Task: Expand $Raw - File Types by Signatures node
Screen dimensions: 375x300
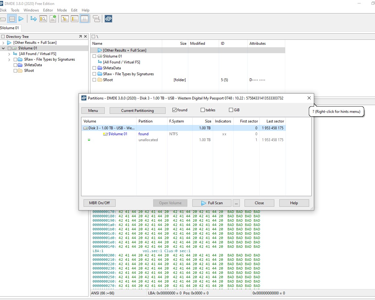Action: [9, 59]
